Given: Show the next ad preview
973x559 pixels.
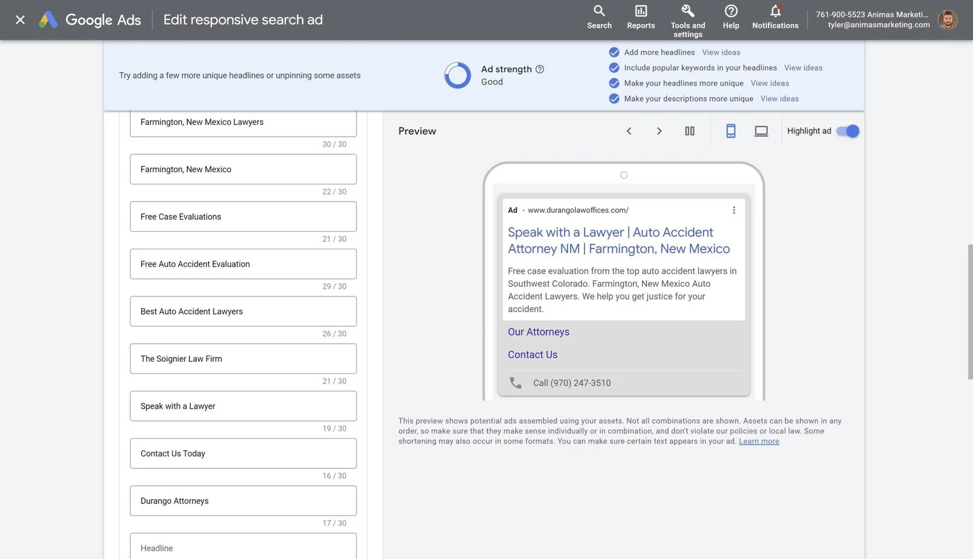Looking at the screenshot, I should [659, 131].
